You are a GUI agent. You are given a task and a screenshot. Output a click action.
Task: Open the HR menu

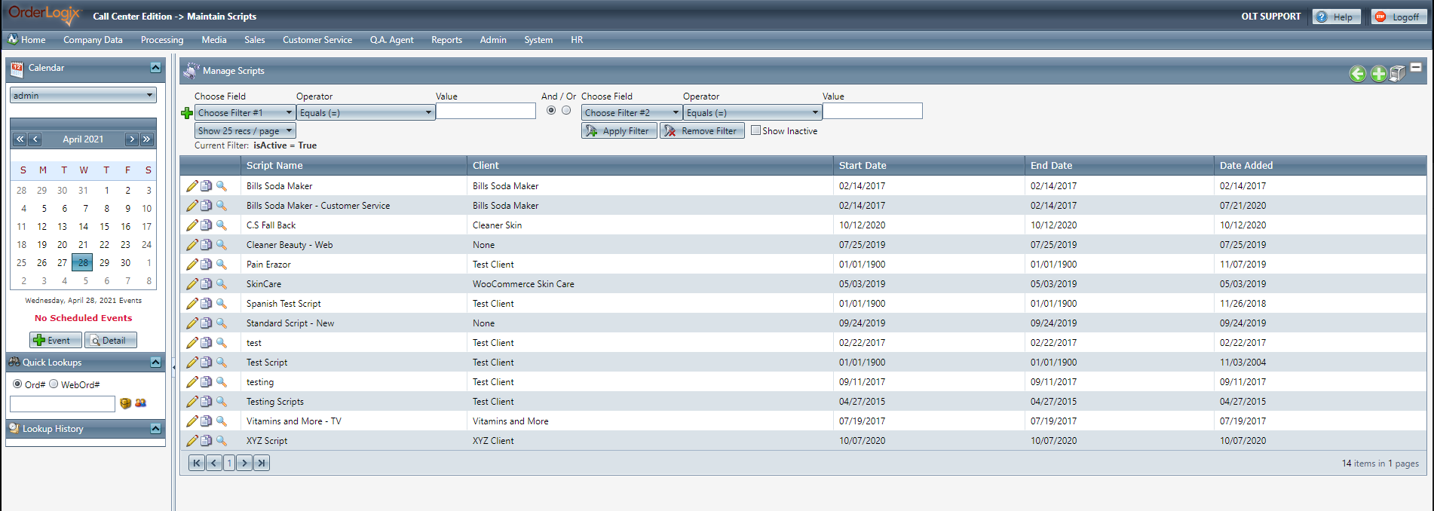pos(577,40)
